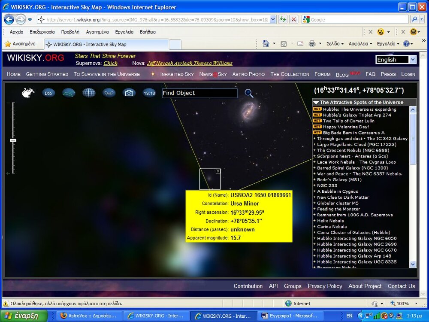This screenshot has height=322, width=429.
Task: Collapse The Attractive Spots of the Universe panel
Action: click(x=316, y=103)
